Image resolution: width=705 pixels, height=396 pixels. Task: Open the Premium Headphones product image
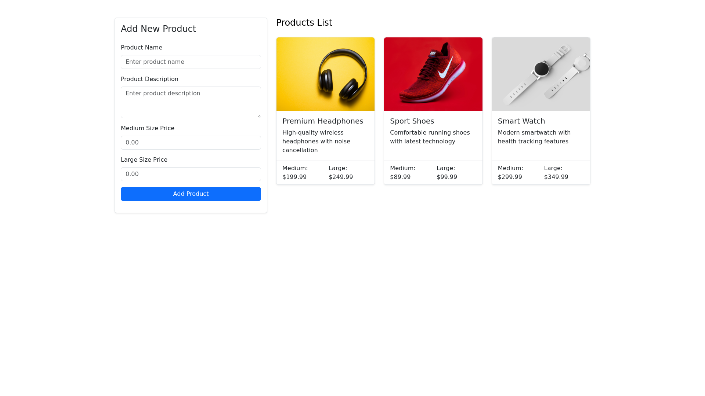[x=325, y=74]
